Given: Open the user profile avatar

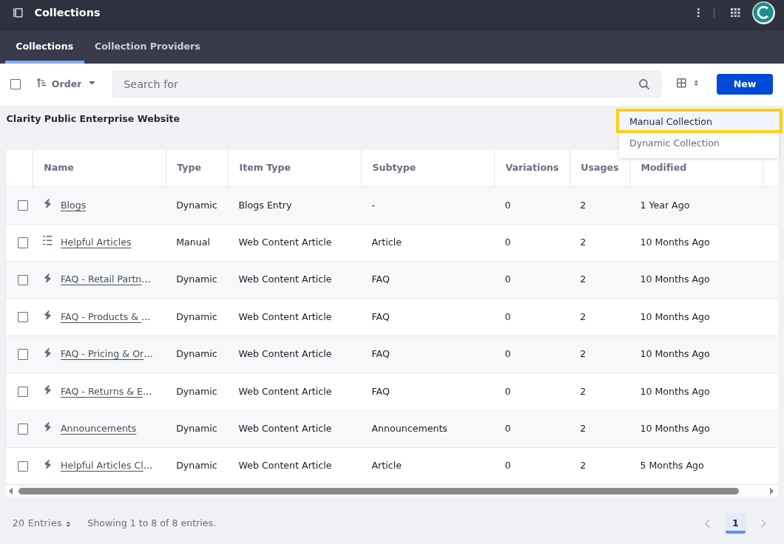Looking at the screenshot, I should click(x=763, y=13).
